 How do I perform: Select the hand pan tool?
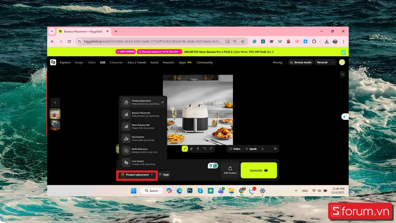198,149
